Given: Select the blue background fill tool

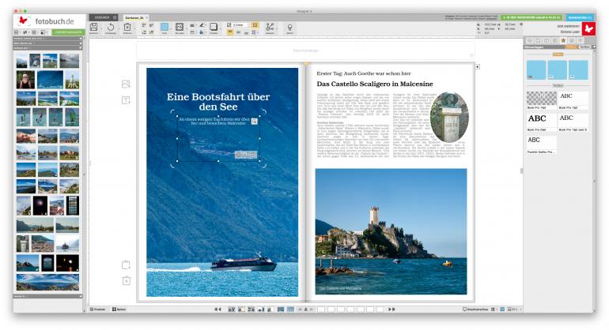Looking at the screenshot, I should tap(165, 27).
